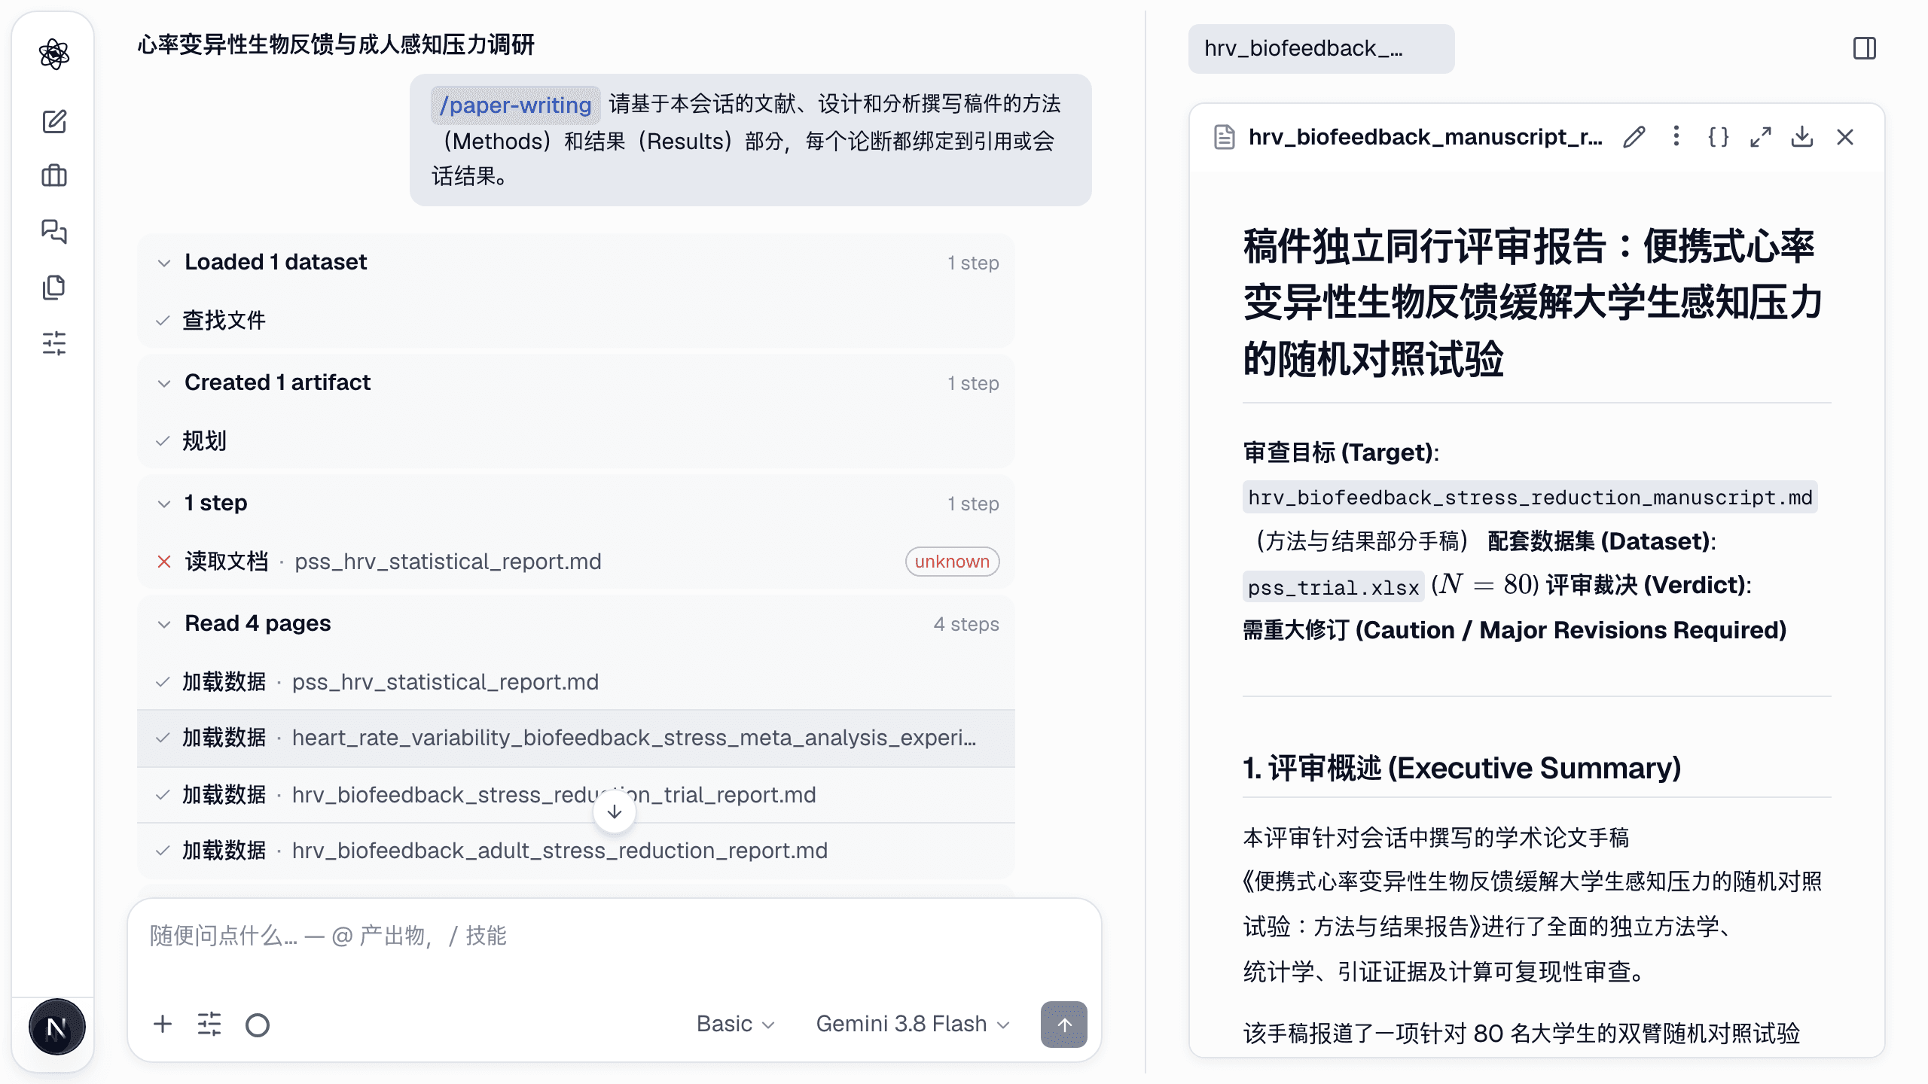Screen dimensions: 1928x1084
Task: Open 加载数据 hrv_biofeedback_stress_reduction_trial_report.md row
Action: [576, 795]
